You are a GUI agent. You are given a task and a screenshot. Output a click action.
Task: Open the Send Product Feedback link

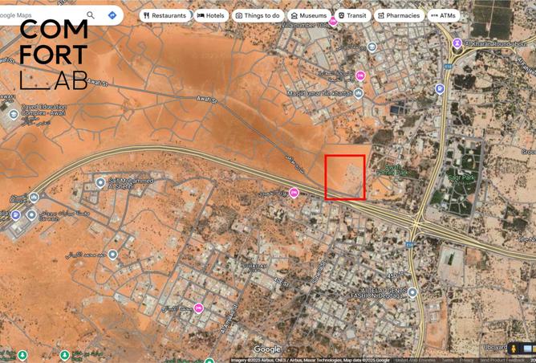pyautogui.click(x=479, y=360)
